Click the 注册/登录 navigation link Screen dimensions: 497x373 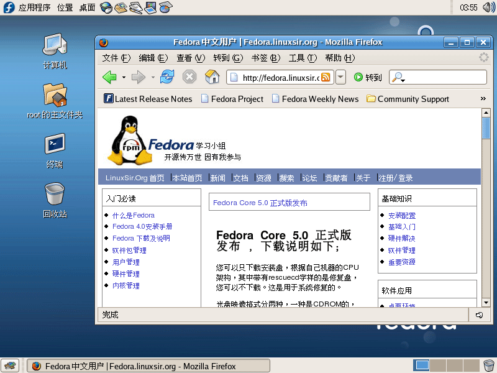[396, 178]
